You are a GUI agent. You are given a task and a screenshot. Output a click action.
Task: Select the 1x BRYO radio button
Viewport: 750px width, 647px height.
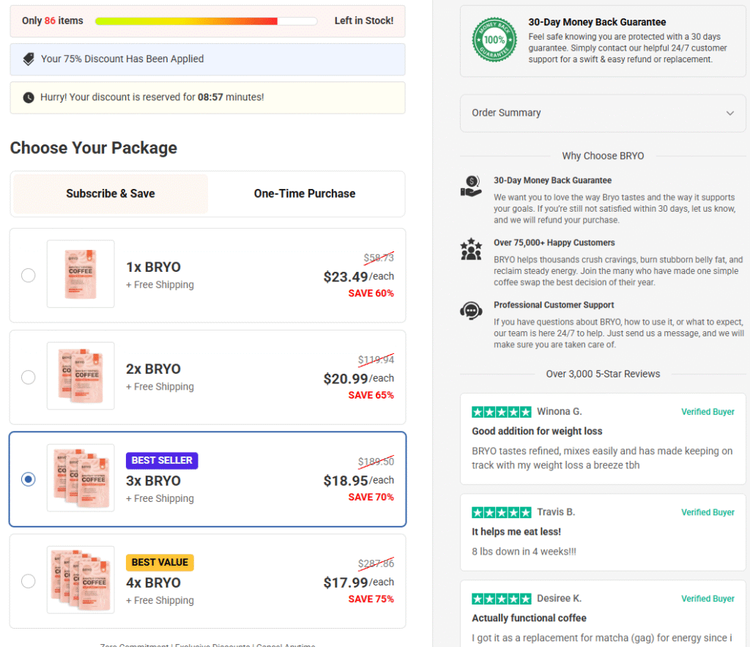click(29, 276)
